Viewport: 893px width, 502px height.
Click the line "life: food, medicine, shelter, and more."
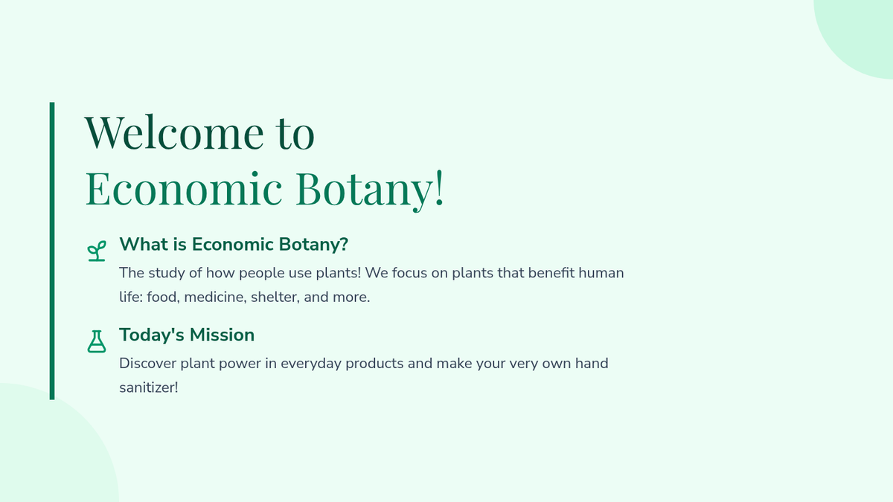(x=245, y=297)
